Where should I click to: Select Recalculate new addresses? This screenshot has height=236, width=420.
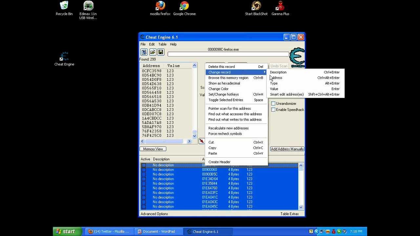(236, 128)
